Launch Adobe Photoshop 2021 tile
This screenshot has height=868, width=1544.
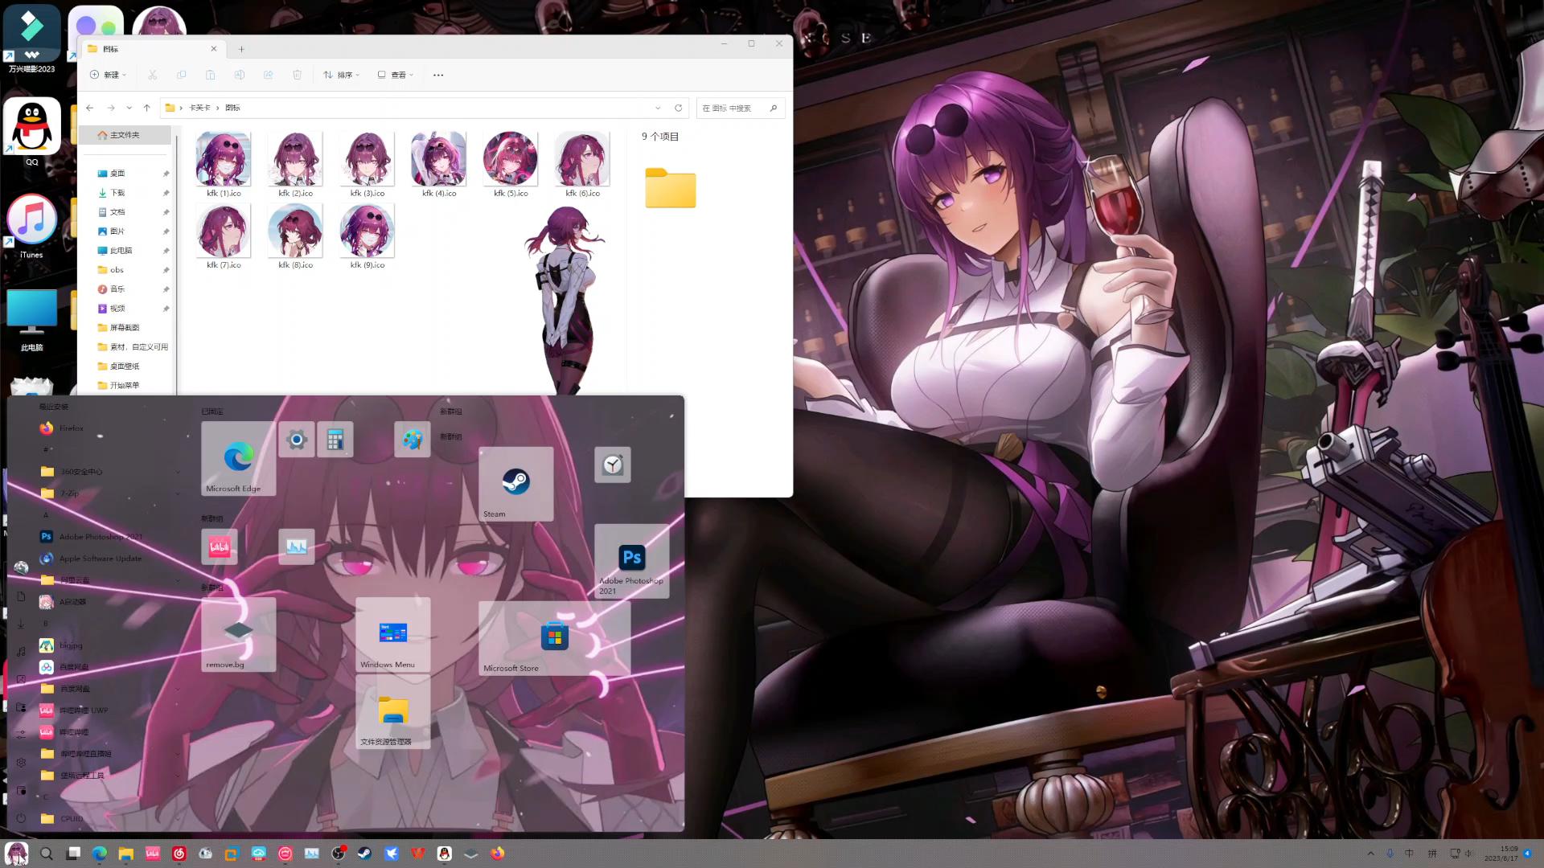(632, 560)
